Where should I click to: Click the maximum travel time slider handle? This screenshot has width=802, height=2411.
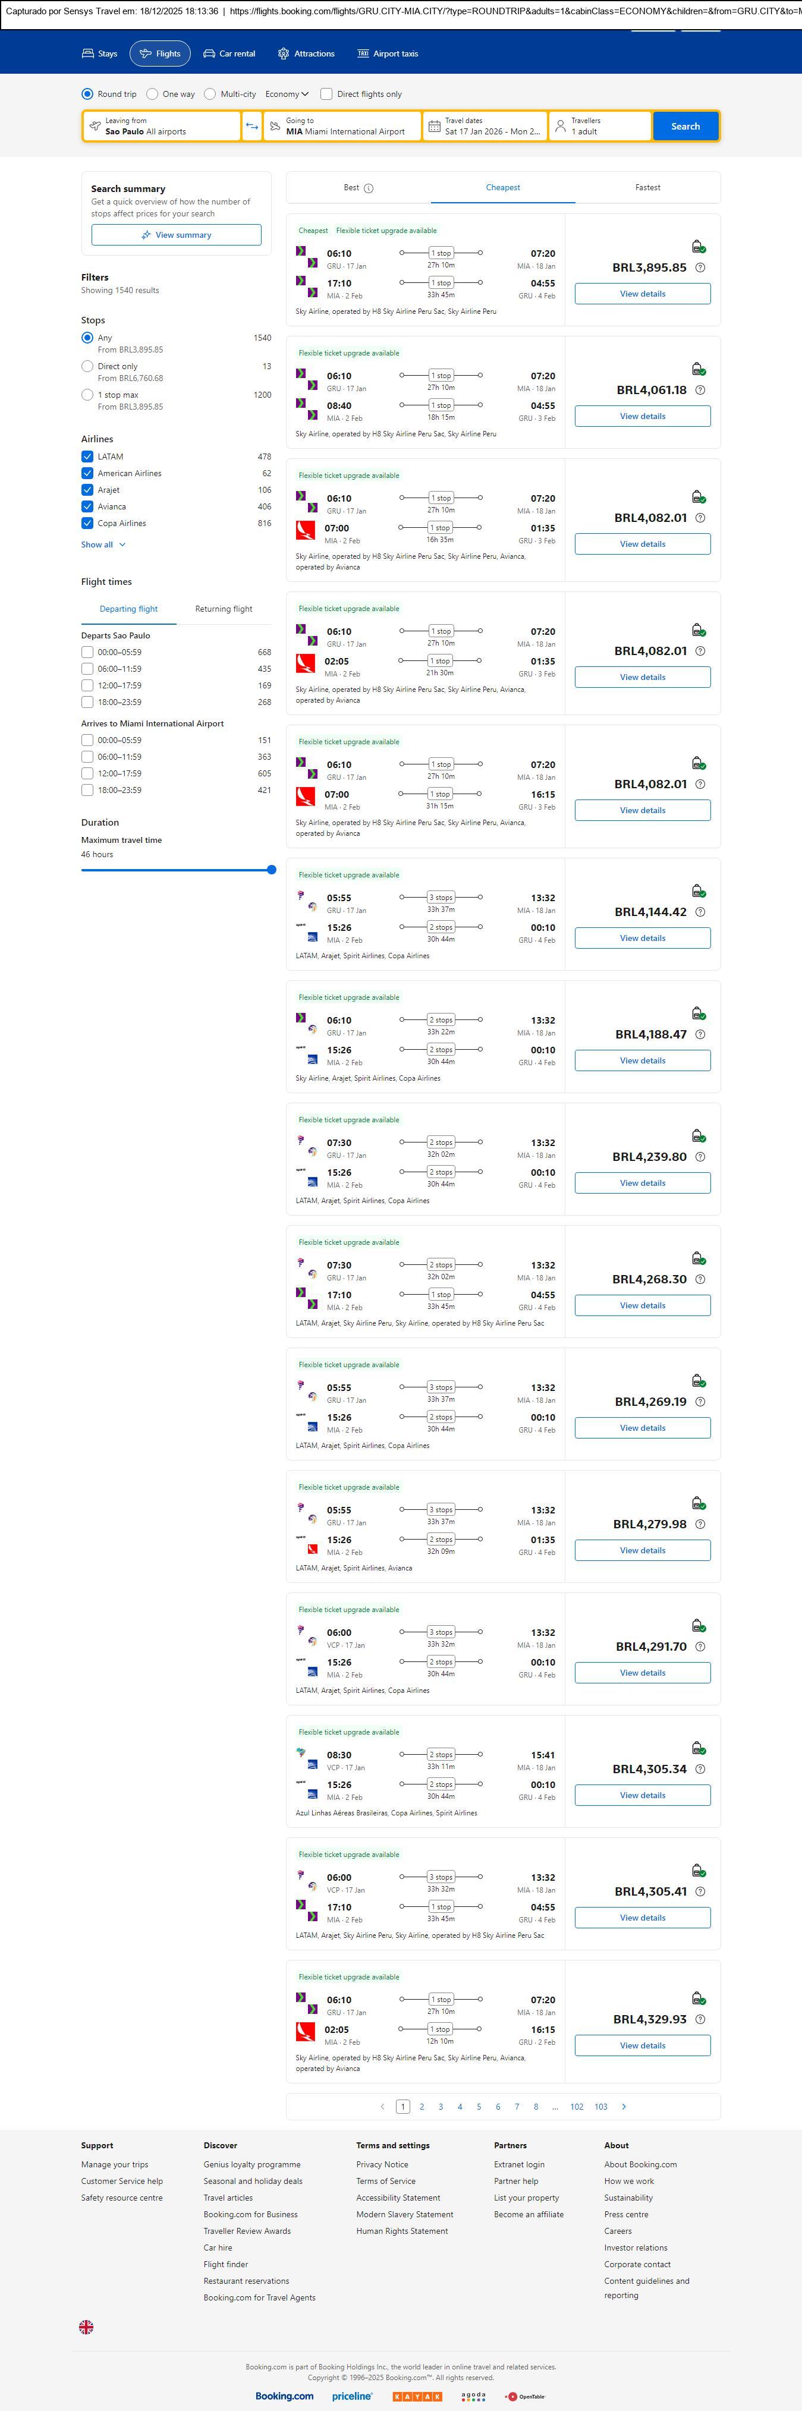[x=271, y=870]
